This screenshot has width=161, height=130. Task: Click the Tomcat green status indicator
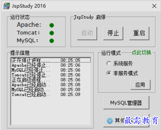(x=52, y=33)
